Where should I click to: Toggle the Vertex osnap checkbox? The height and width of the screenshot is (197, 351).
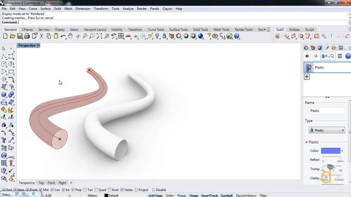click(122, 190)
